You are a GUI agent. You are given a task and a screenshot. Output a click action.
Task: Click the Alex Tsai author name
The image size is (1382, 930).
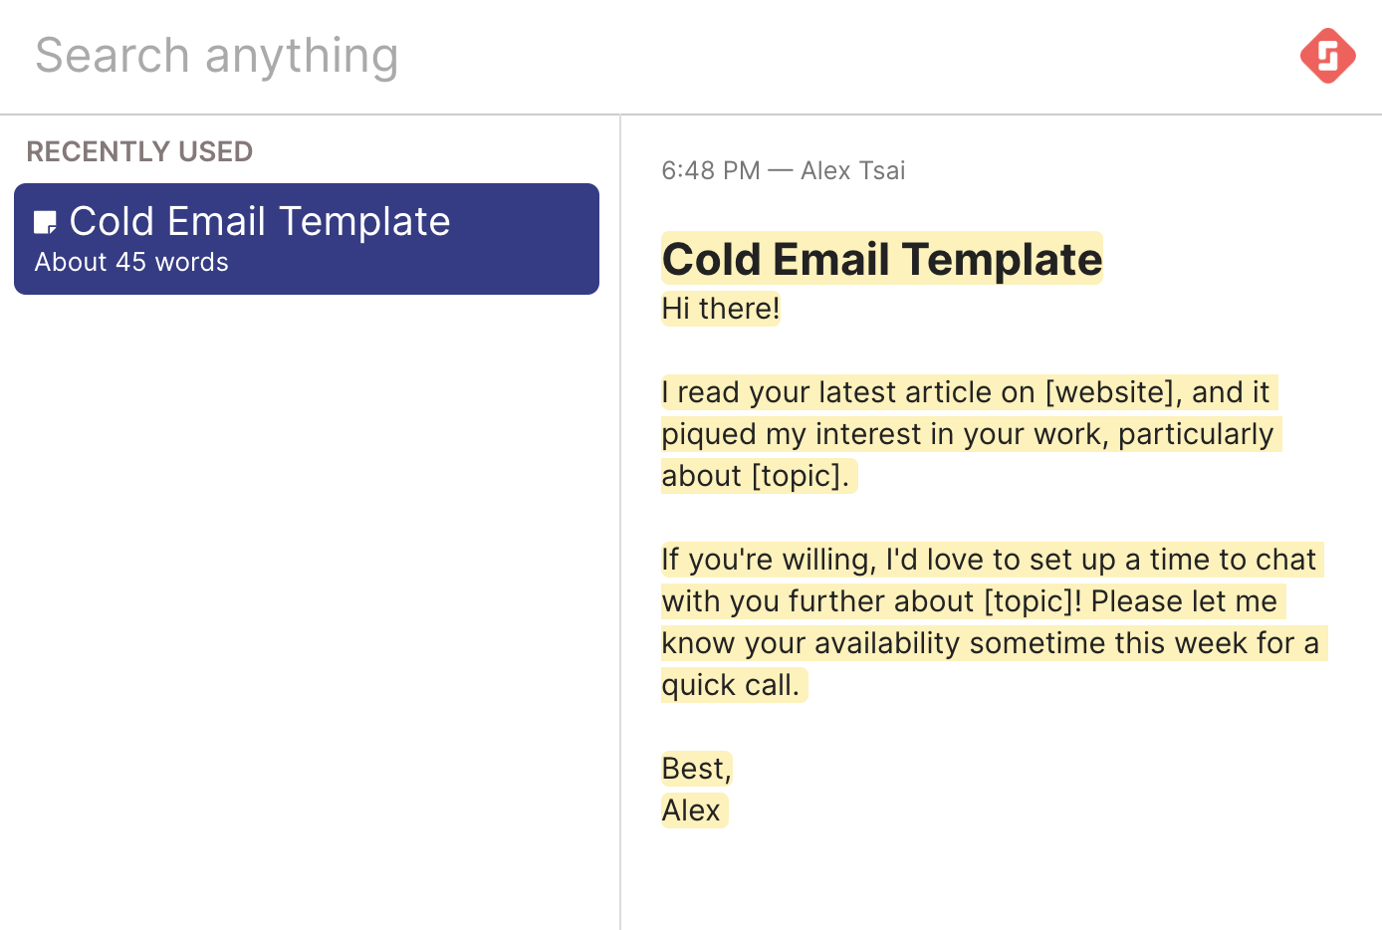[852, 170]
